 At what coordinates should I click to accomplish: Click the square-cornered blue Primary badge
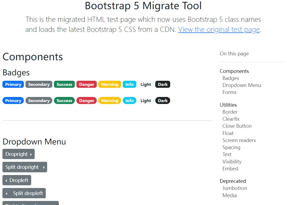pos(13,84)
